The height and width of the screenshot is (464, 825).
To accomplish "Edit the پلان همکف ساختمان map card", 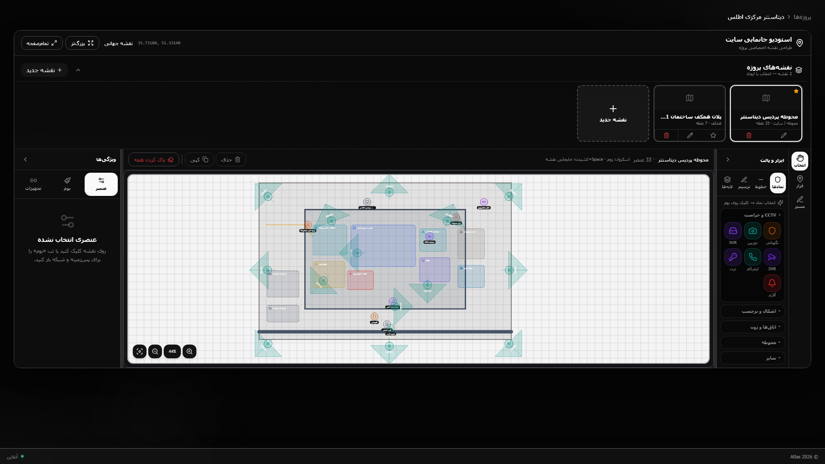I will coord(690,135).
